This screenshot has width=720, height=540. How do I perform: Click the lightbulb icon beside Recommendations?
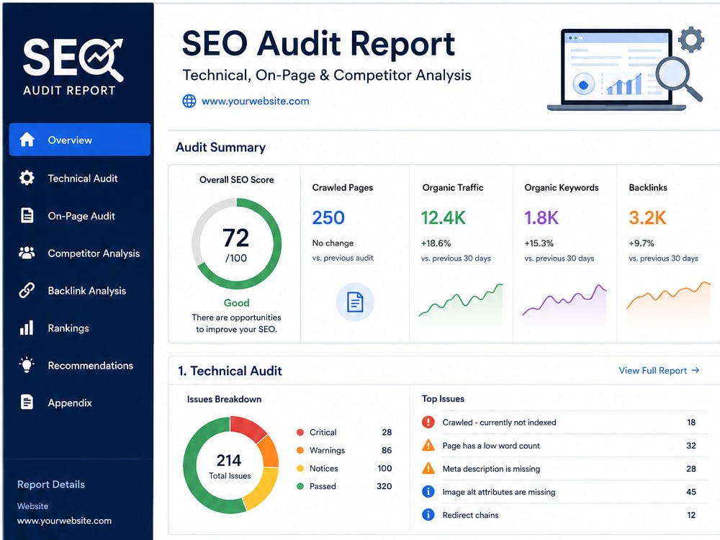(x=27, y=364)
